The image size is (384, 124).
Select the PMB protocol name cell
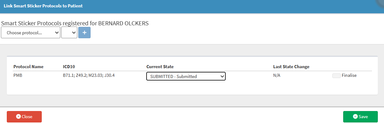(18, 76)
